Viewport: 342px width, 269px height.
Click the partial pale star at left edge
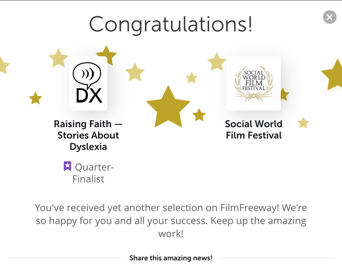tap(3, 65)
